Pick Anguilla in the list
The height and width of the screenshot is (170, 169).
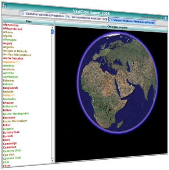point(8,47)
